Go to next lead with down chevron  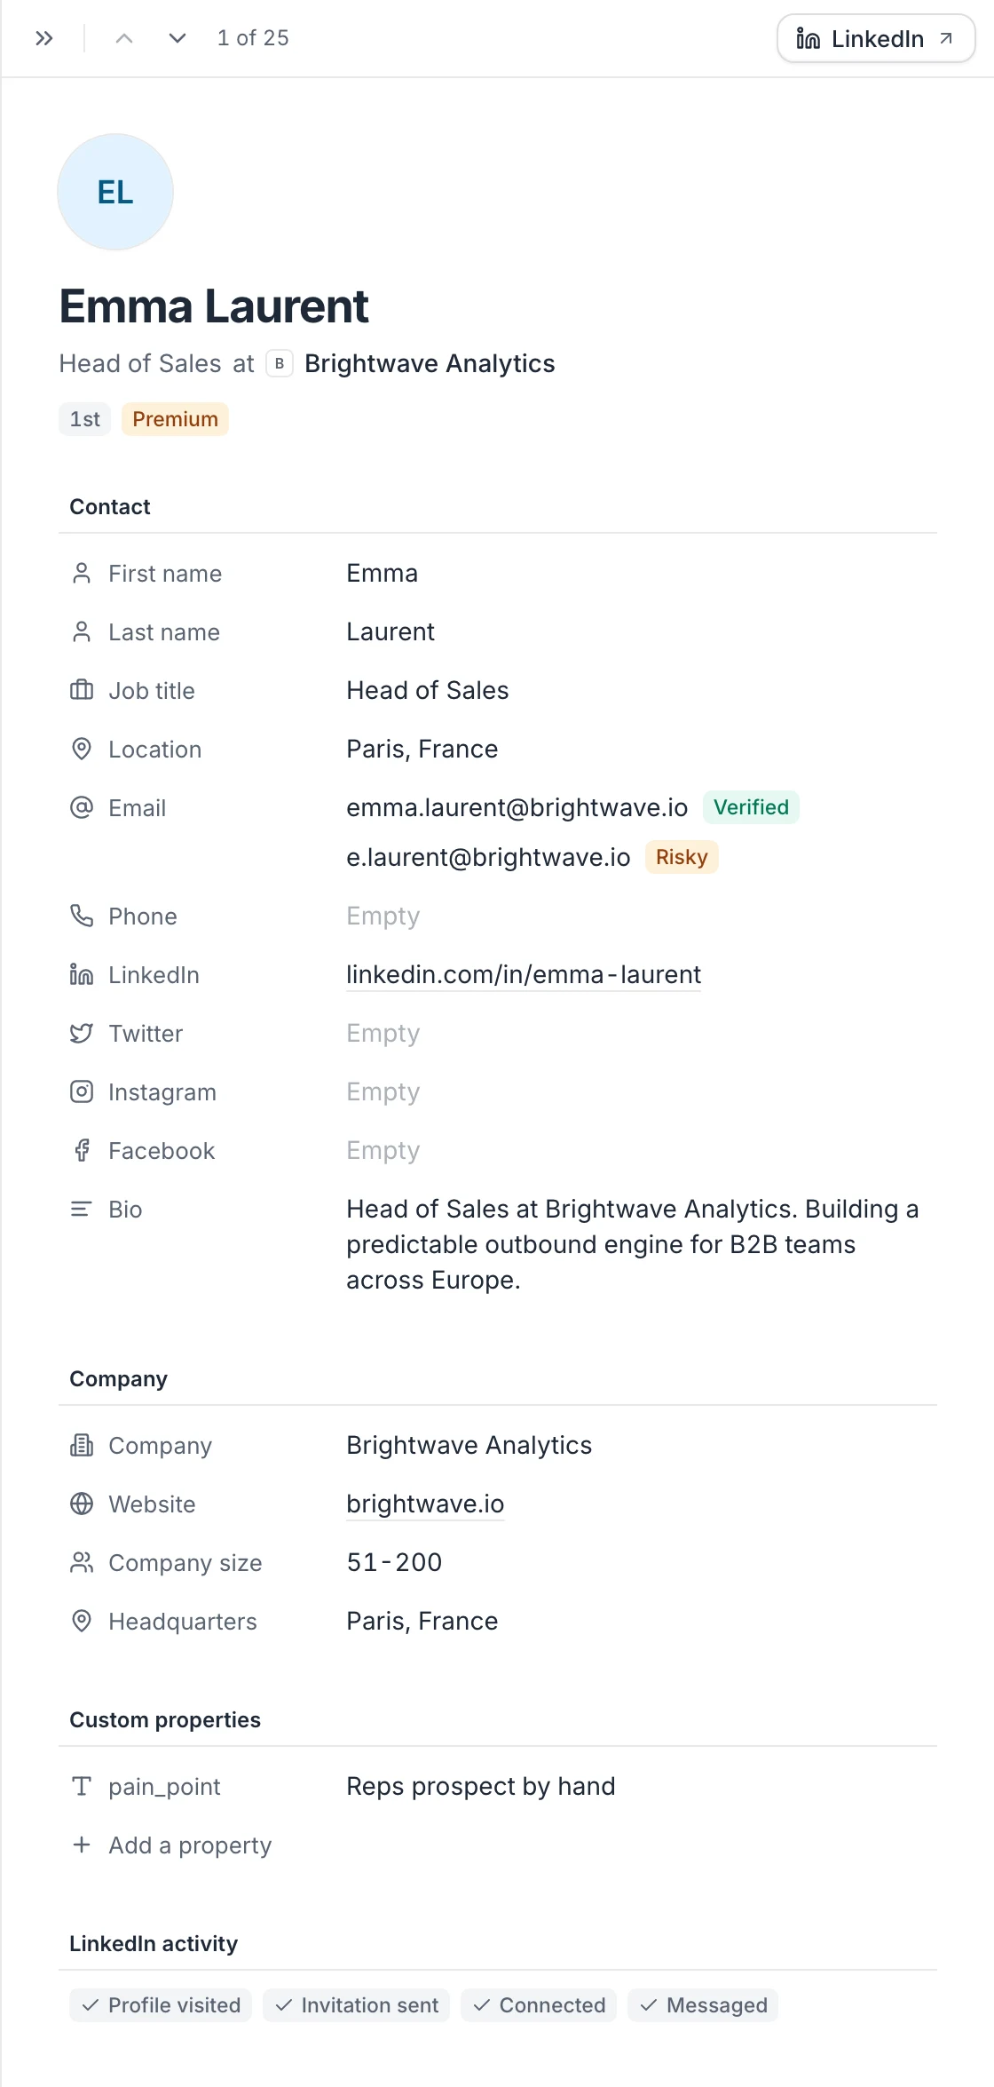pyautogui.click(x=177, y=38)
